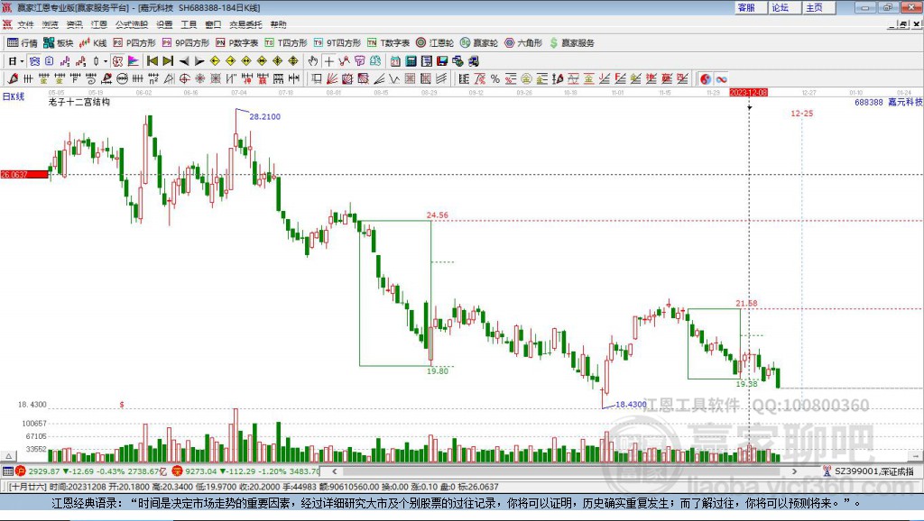Open the 文件 menu

point(25,24)
